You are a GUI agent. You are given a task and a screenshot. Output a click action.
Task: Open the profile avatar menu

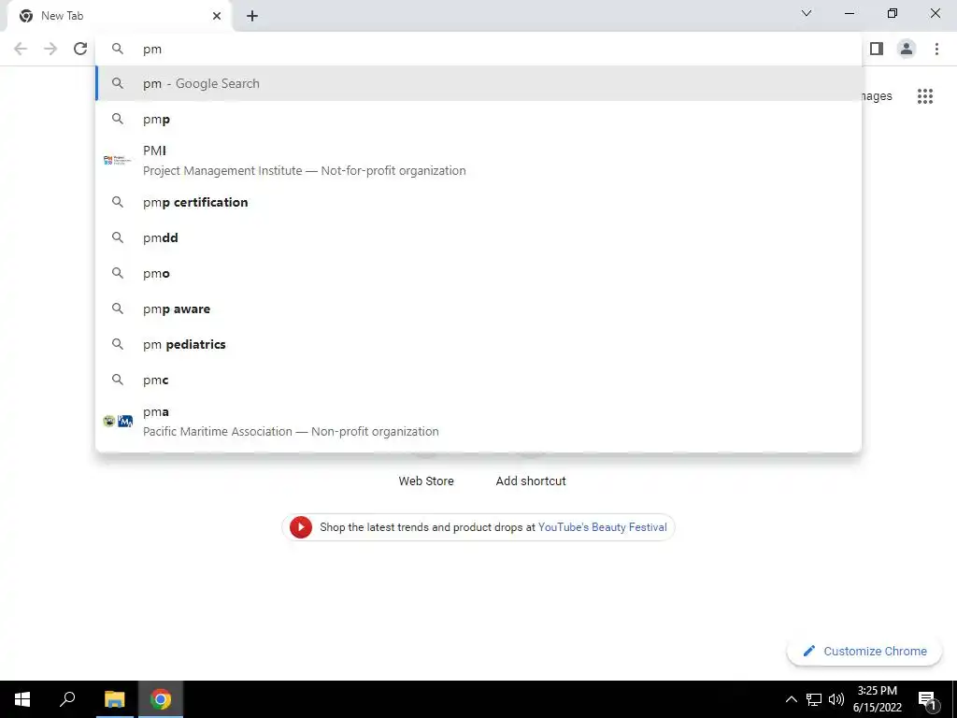(907, 49)
